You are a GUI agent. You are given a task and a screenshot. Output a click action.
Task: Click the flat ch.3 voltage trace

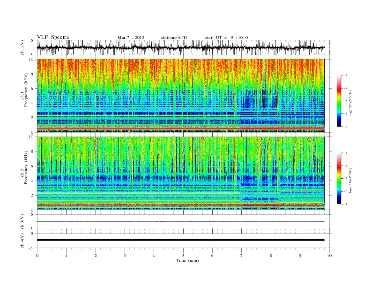coord(180,221)
